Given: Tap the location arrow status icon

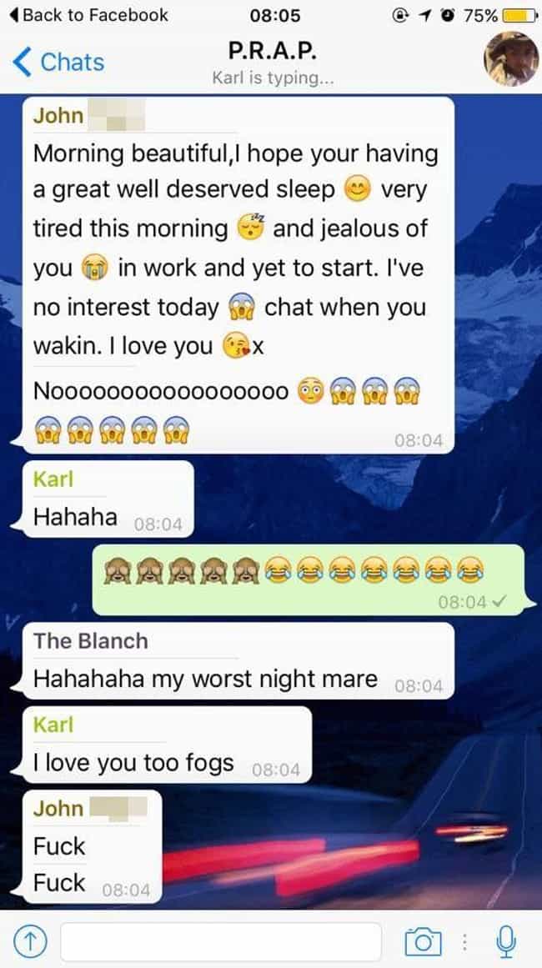Looking at the screenshot, I should [x=425, y=16].
